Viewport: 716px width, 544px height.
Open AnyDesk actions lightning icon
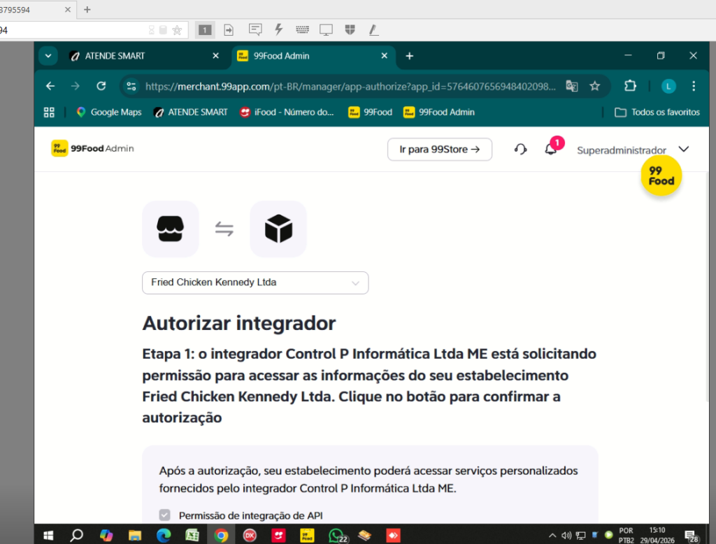[x=278, y=29]
